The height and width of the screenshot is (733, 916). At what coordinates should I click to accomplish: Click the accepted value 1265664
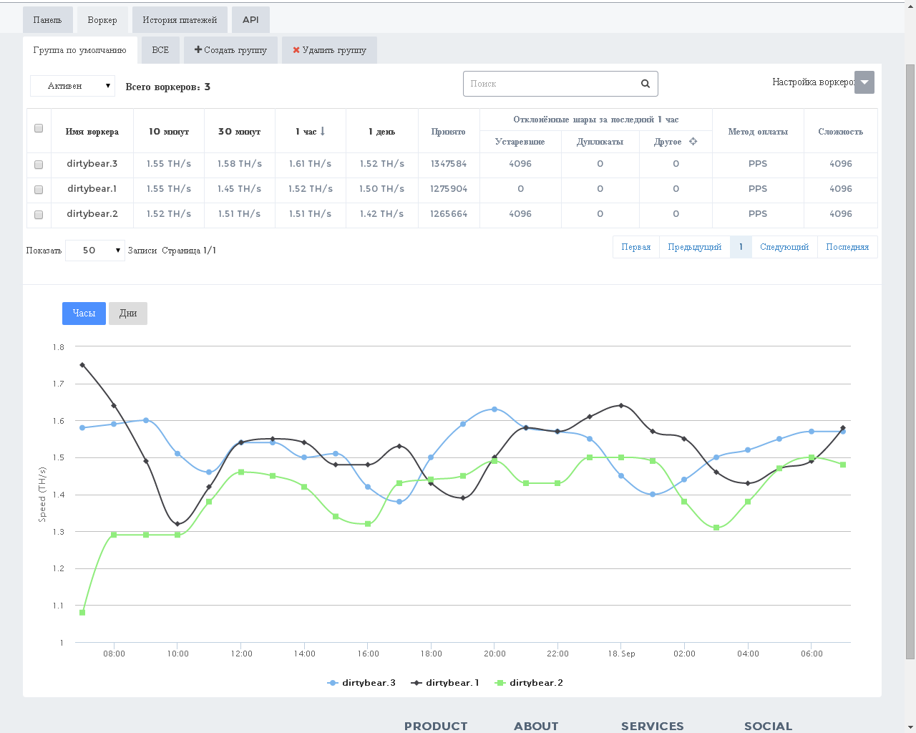[449, 214]
